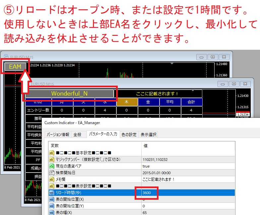Click the メモ欄 string icon
The image size is (260, 215).
[52, 179]
